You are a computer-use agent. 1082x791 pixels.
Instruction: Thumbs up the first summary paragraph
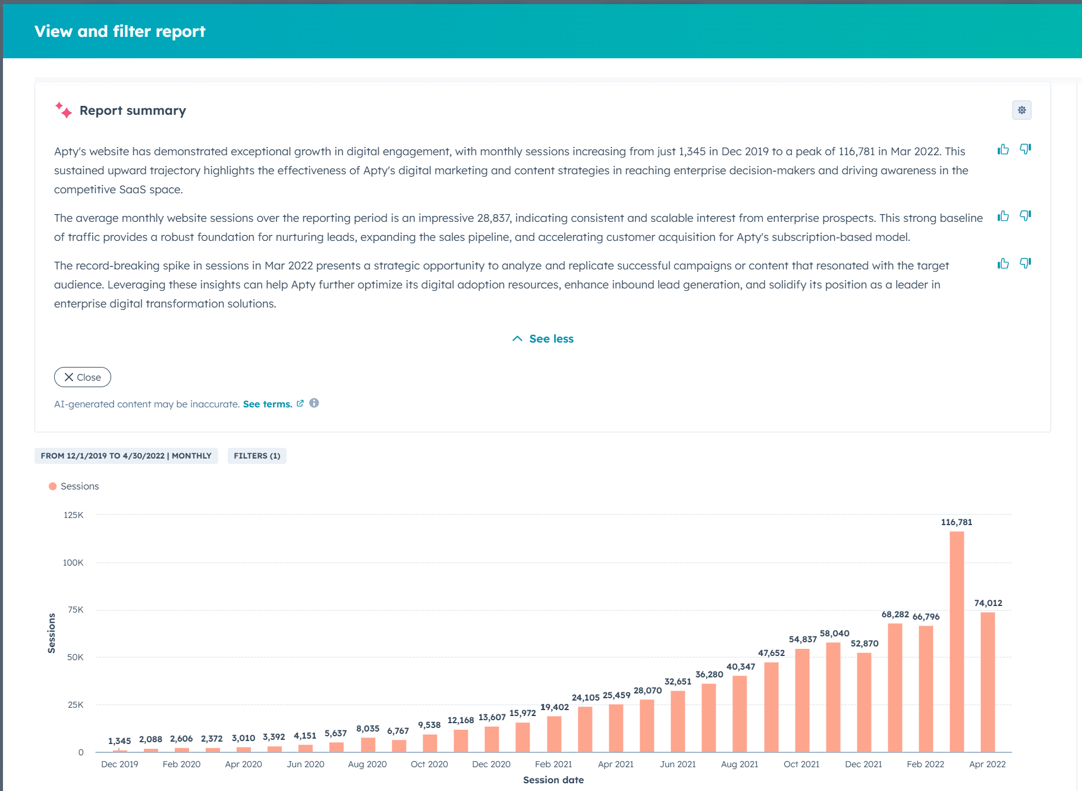[x=1004, y=149]
